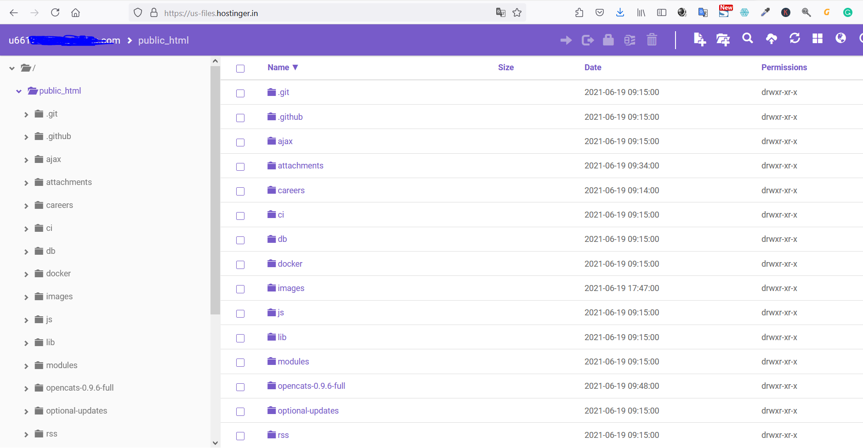The image size is (863, 448).
Task: Select the checkbox next to docker folder
Action: [240, 265]
